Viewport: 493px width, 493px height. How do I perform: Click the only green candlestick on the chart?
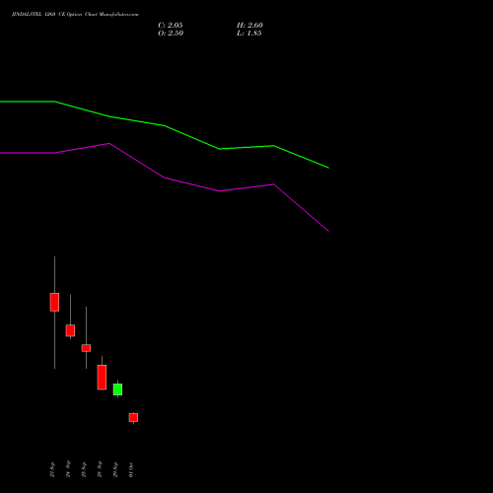coord(117,389)
